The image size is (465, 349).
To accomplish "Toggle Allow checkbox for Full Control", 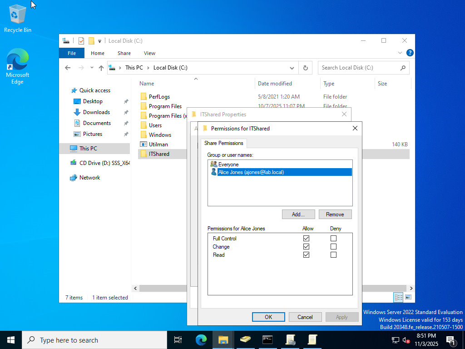I will tap(306, 239).
